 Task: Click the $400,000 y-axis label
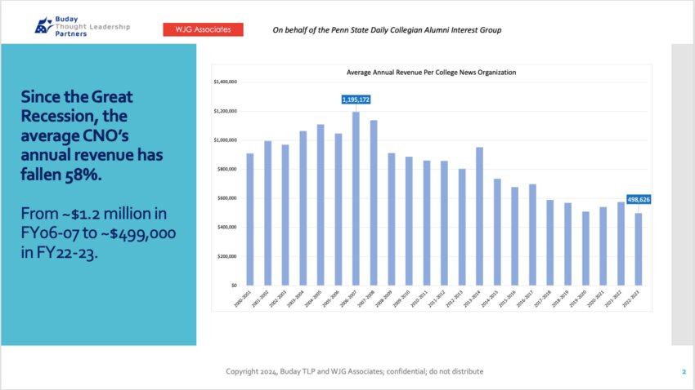tap(227, 228)
